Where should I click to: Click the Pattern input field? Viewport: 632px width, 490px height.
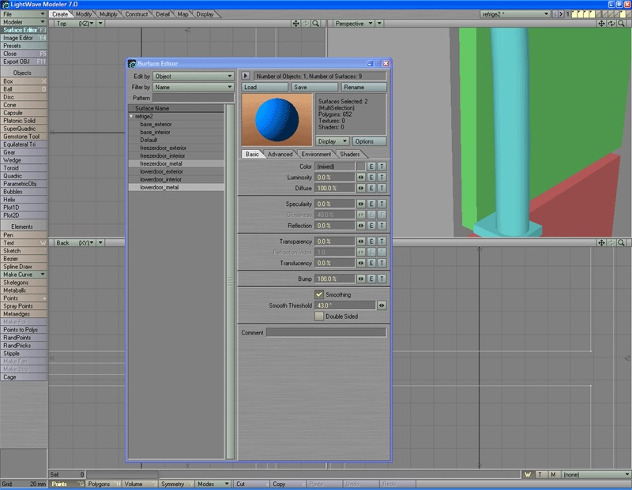point(194,98)
